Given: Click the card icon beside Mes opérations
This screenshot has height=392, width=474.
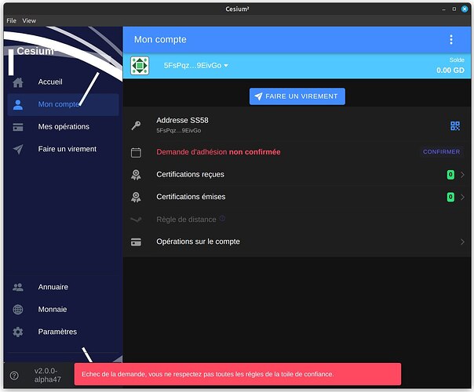Looking at the screenshot, I should (x=18, y=127).
